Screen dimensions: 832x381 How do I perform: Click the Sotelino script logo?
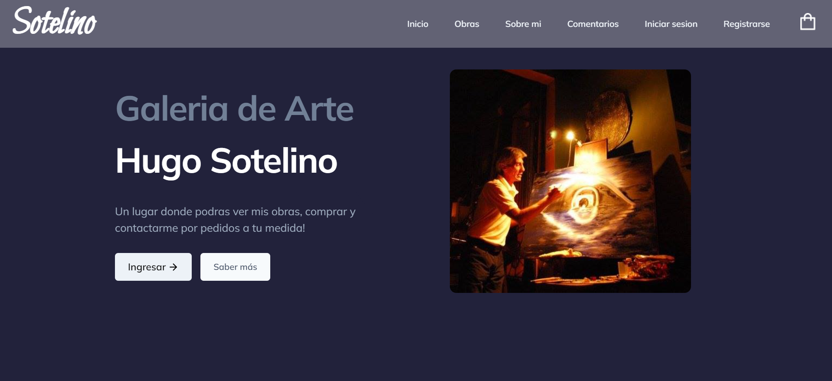(x=55, y=22)
